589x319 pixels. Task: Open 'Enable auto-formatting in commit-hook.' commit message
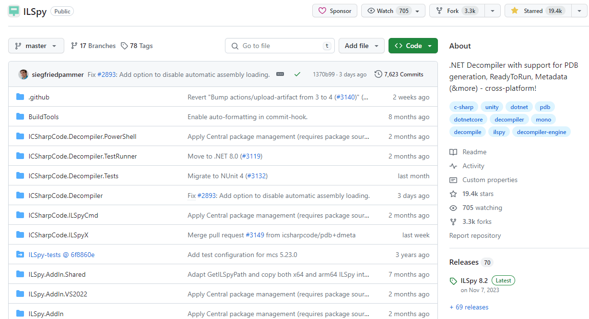pyautogui.click(x=247, y=117)
